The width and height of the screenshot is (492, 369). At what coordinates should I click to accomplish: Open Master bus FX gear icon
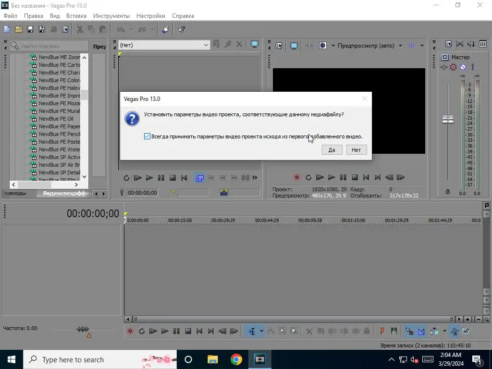(453, 67)
